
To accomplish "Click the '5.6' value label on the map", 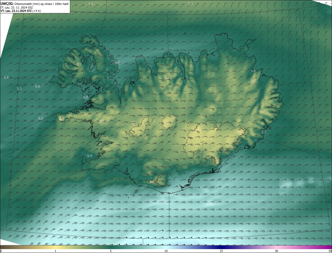I will [x=253, y=71].
